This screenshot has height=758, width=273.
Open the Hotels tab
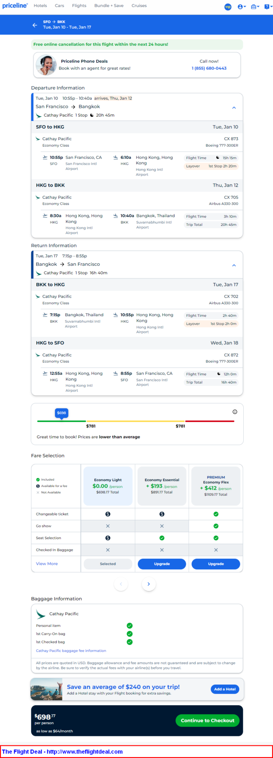point(40,6)
